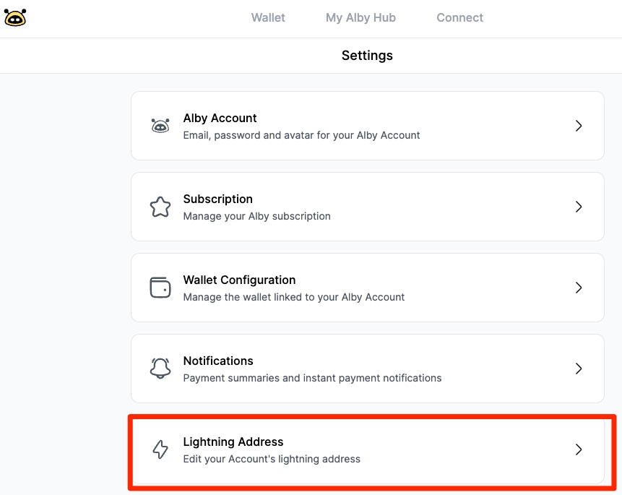
Task: Open the Wallet Configuration title
Action: [x=239, y=280]
